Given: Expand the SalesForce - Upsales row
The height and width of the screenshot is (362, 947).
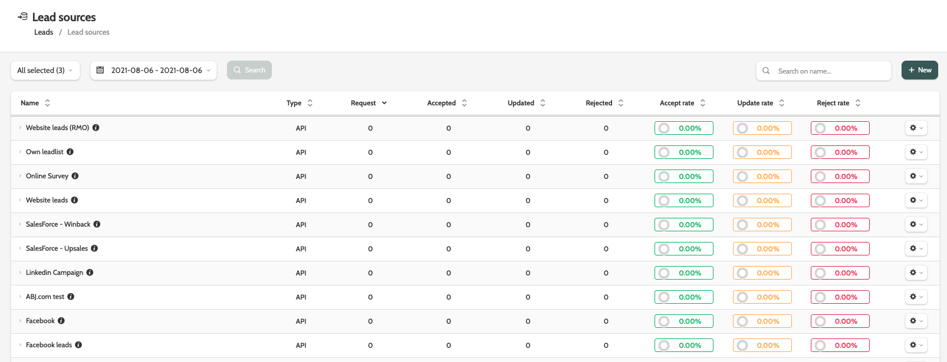Looking at the screenshot, I should [x=20, y=248].
